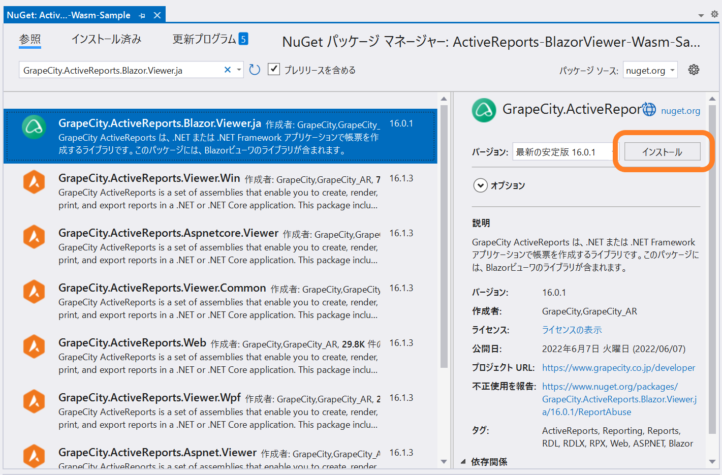Select the GrapeCity.ActiveReports.Aspnet.Viewer package title
The height and width of the screenshot is (475, 722).
[158, 452]
